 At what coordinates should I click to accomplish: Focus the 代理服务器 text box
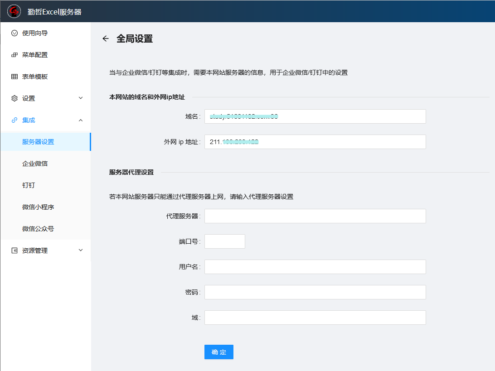315,216
